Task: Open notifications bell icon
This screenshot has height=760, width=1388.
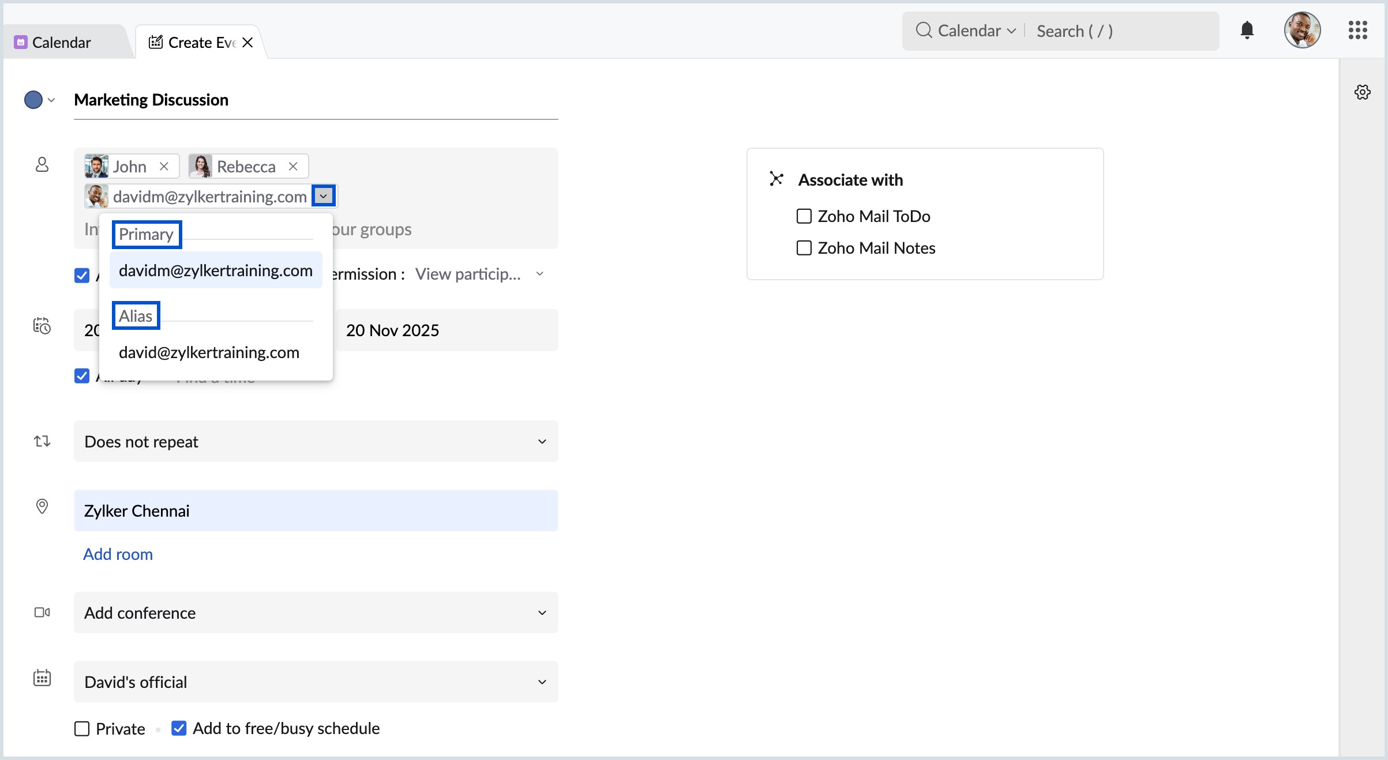Action: [x=1247, y=30]
